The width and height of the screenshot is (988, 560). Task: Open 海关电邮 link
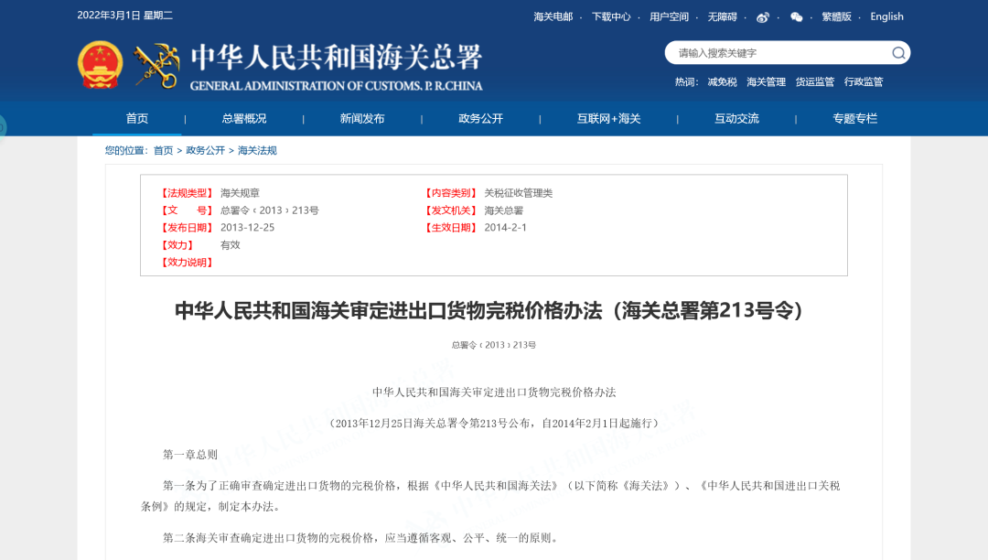[x=552, y=16]
